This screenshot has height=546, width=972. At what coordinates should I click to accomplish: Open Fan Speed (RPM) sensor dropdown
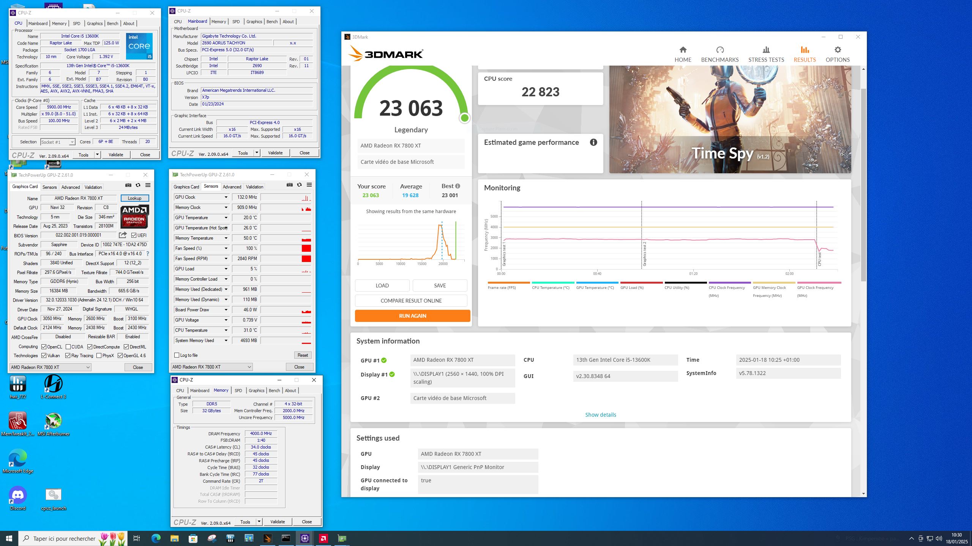click(x=226, y=259)
